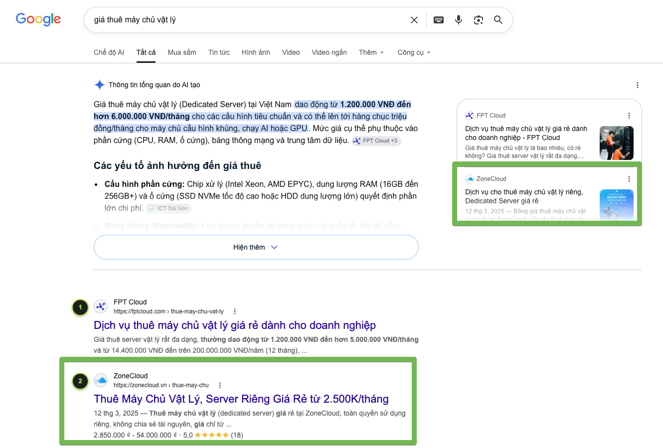Expand the overview with Hiện thêm

pyautogui.click(x=256, y=247)
